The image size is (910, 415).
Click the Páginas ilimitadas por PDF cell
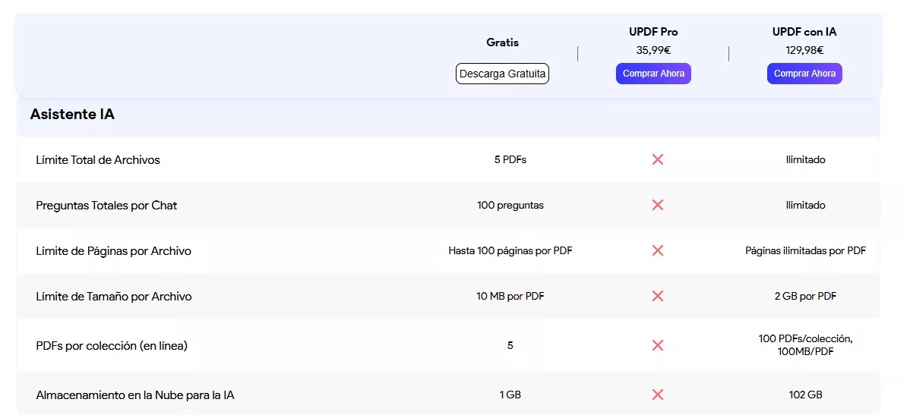805,251
